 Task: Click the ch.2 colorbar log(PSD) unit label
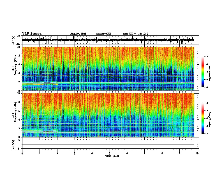point(210,120)
